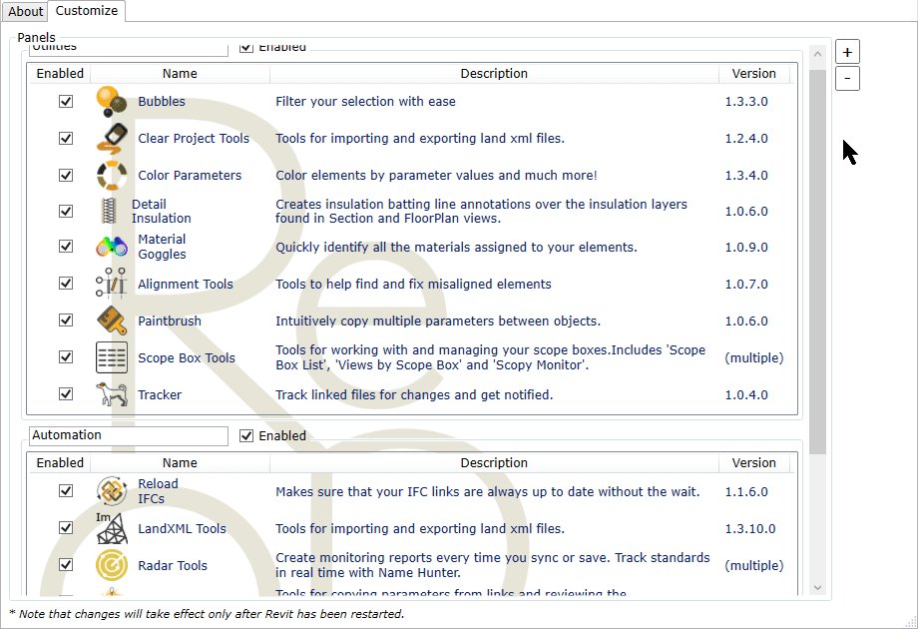The width and height of the screenshot is (918, 629).
Task: Click the Bubbles tool icon
Action: tap(111, 101)
